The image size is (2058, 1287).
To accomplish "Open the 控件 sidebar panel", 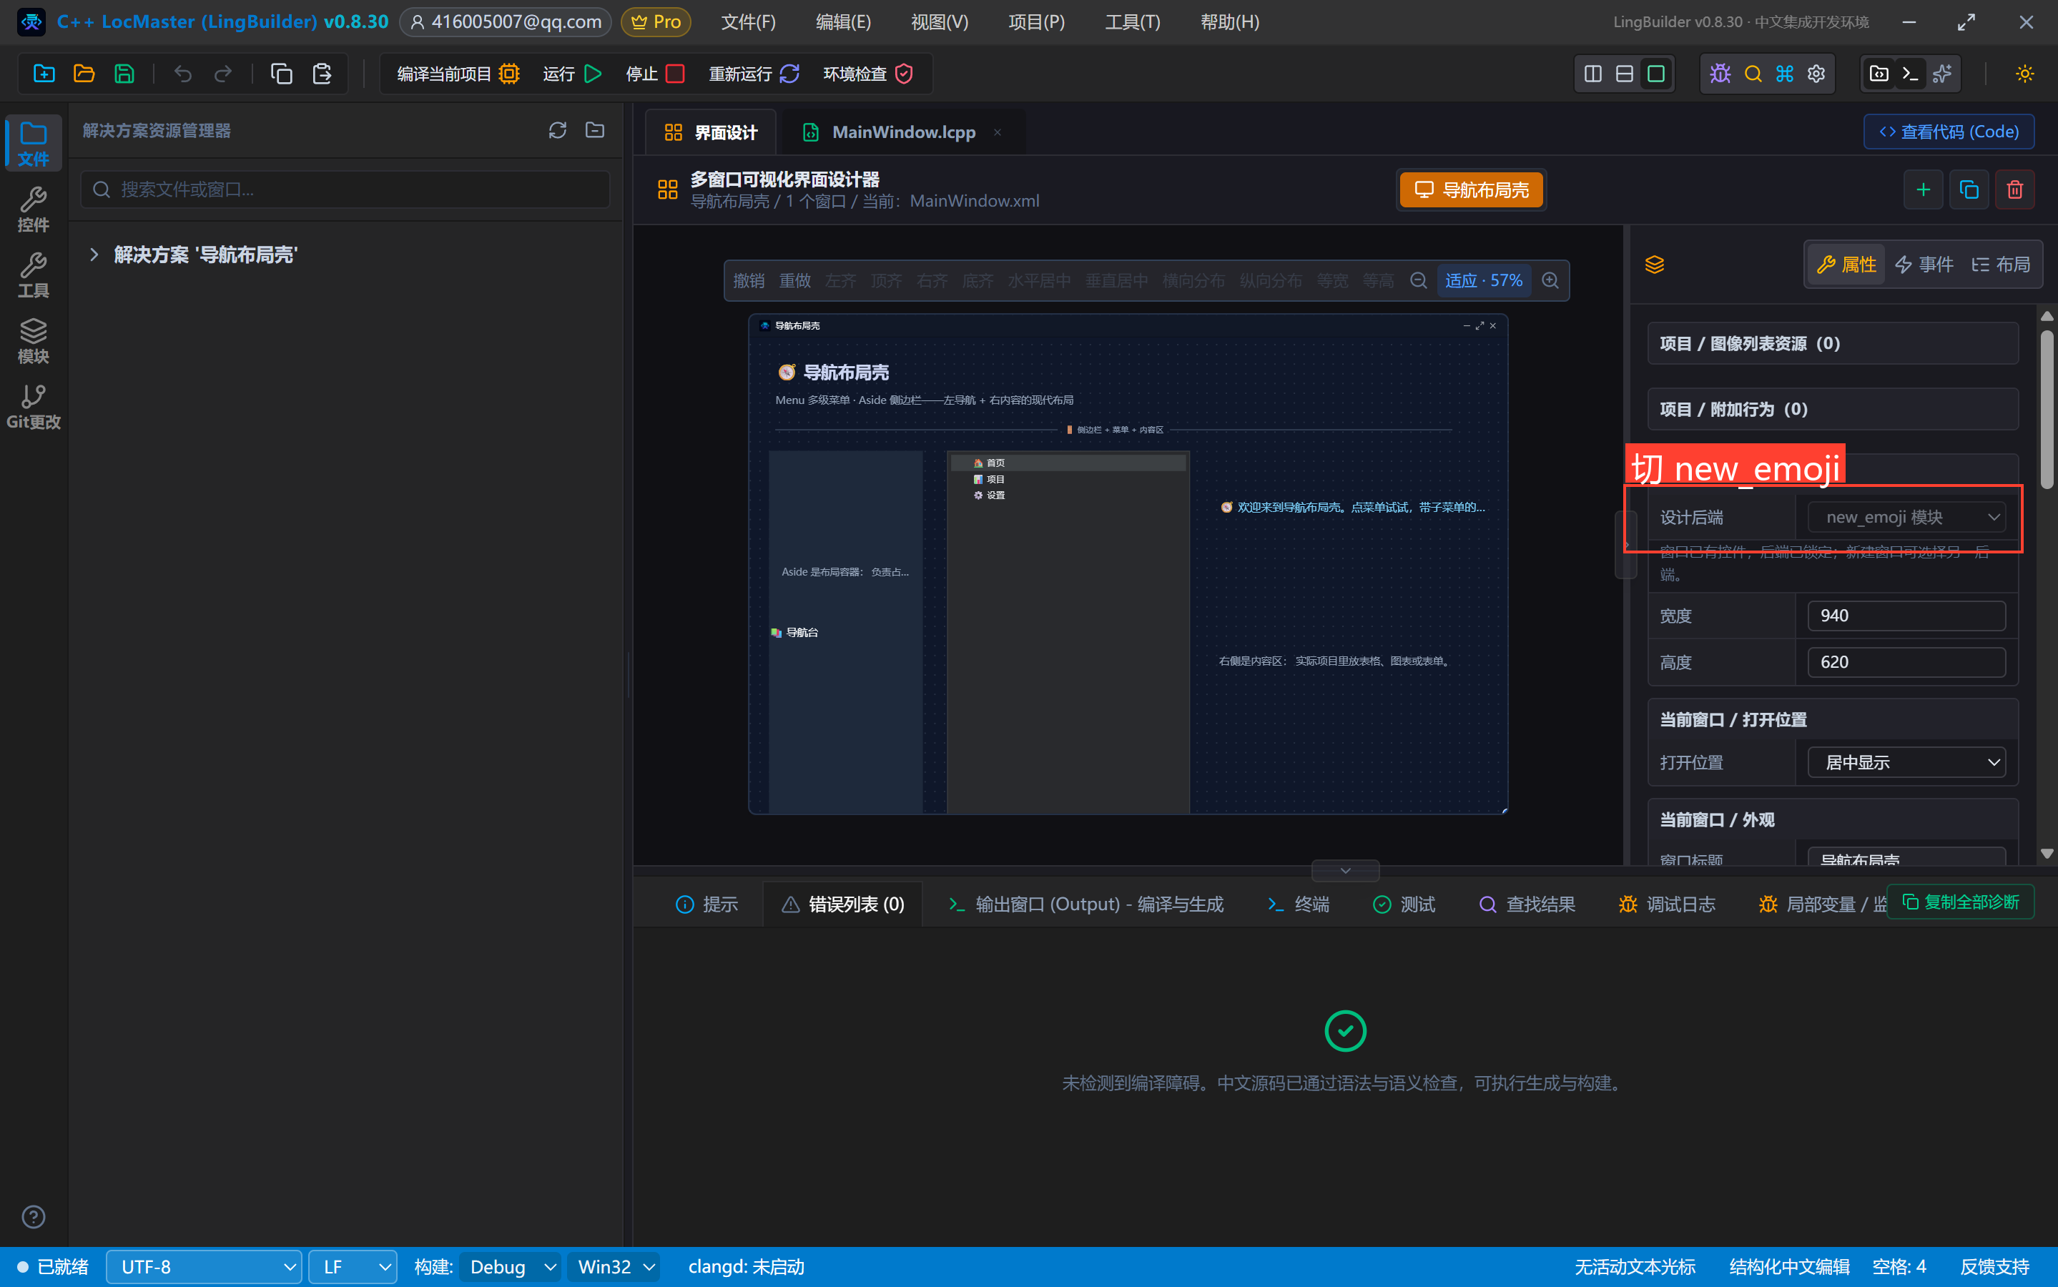I will [x=33, y=209].
